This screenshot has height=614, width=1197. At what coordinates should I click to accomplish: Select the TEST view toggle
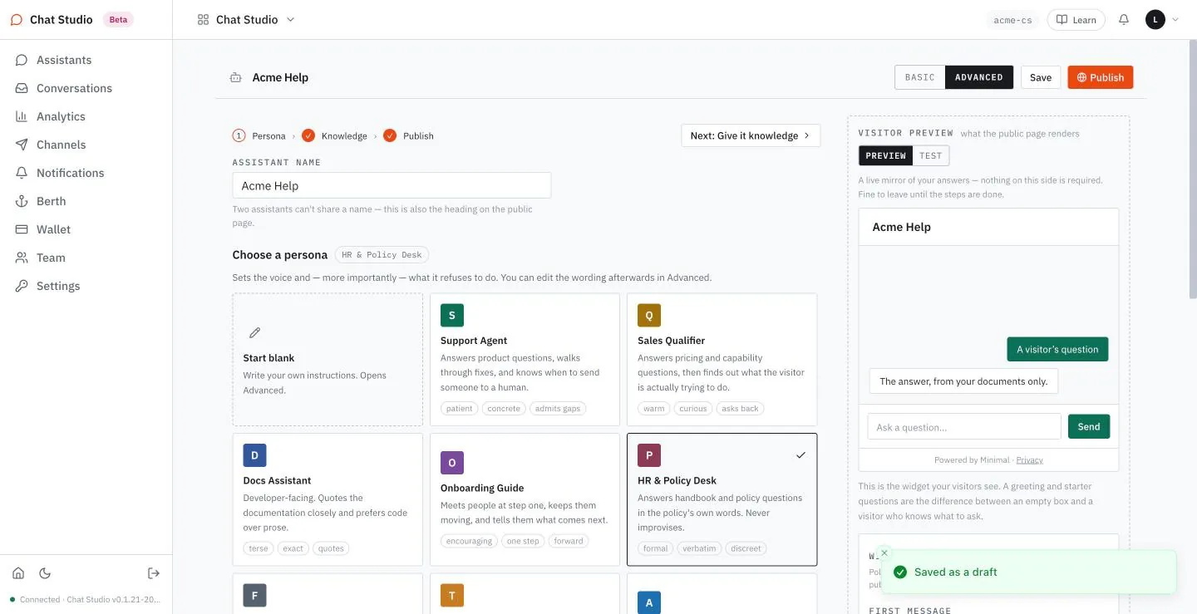[931, 155]
